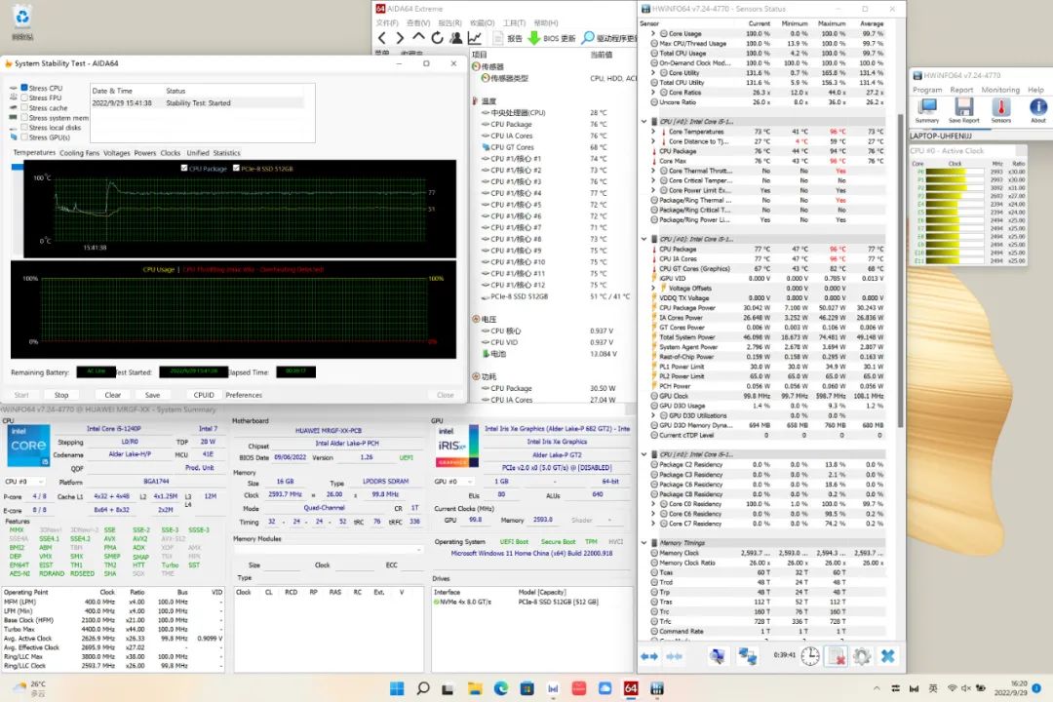Click the AIDA64 report (报告) button

508,38
